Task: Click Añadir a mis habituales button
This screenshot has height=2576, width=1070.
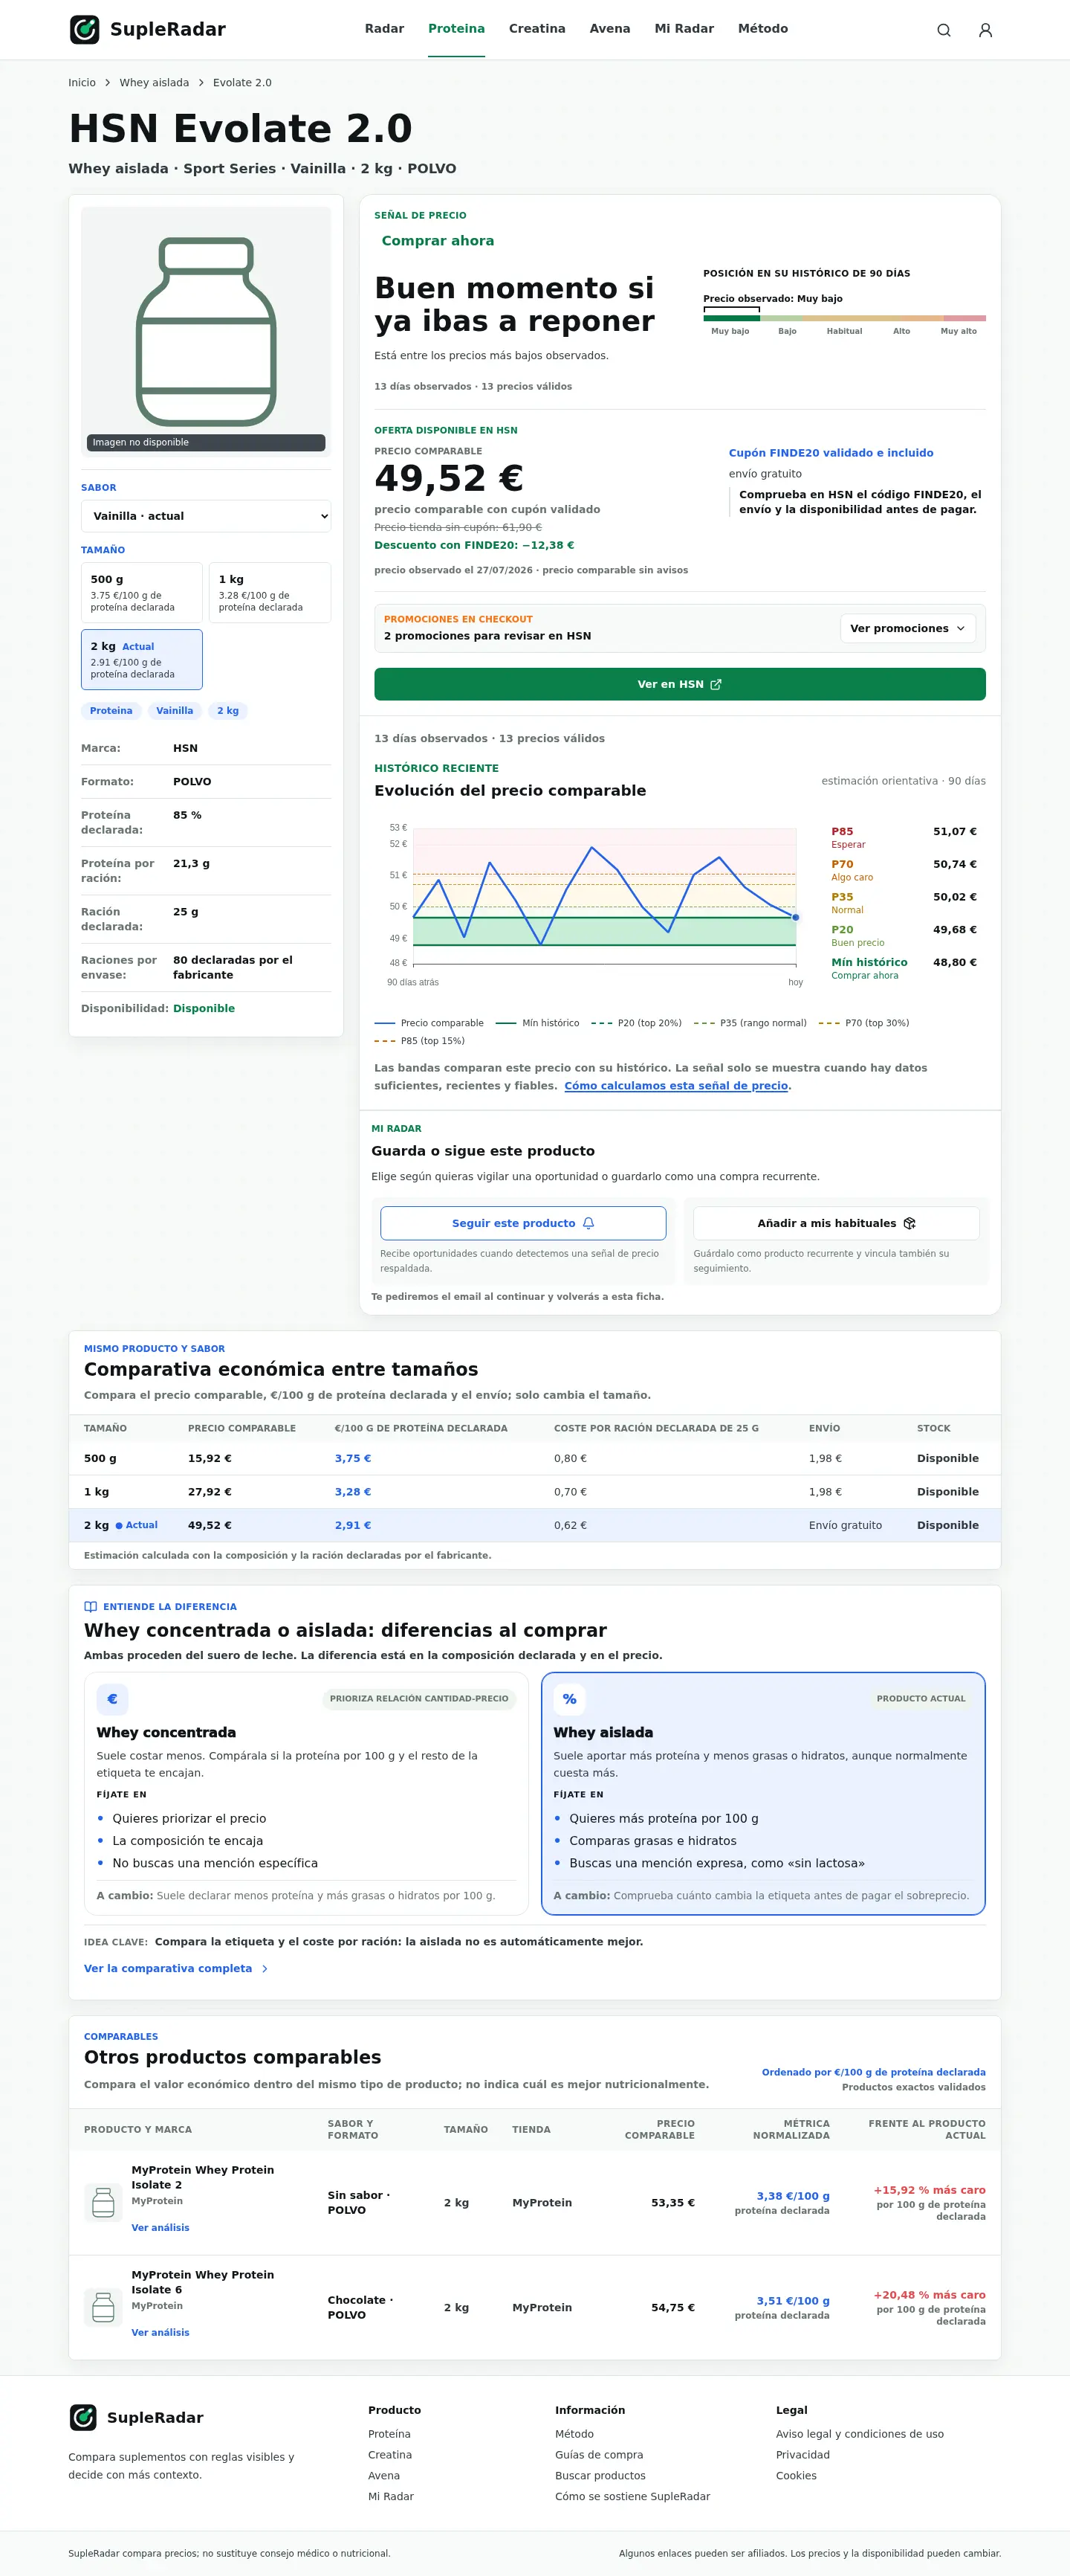Action: (x=836, y=1223)
